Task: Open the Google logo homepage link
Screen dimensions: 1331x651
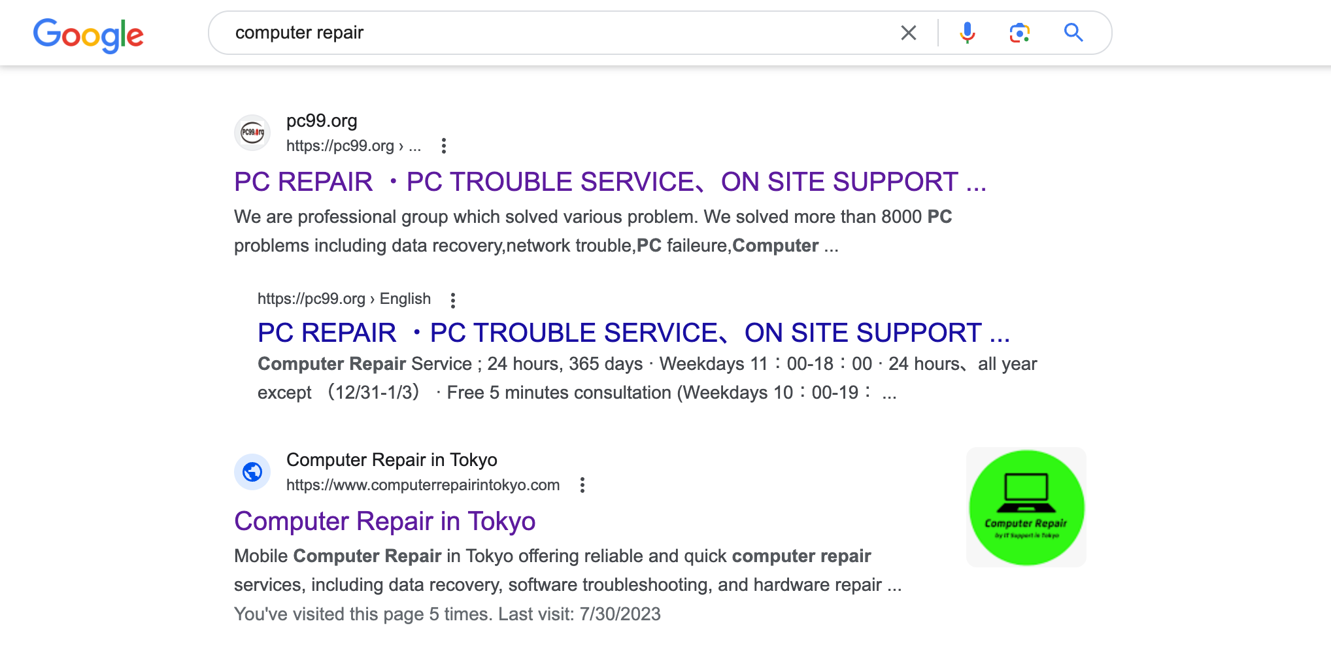Action: [x=88, y=35]
